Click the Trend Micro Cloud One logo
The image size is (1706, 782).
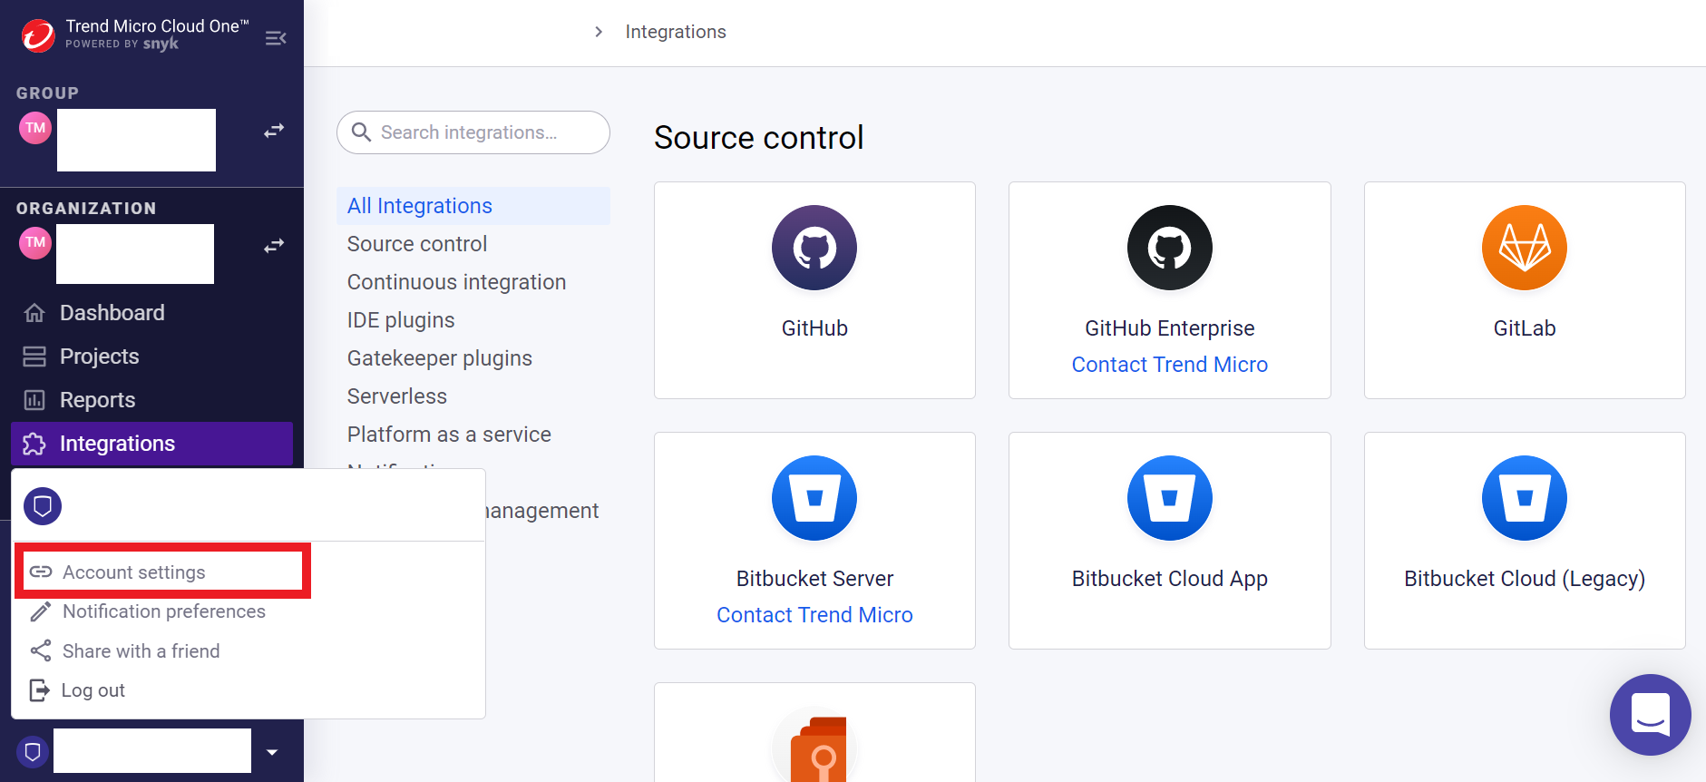[39, 35]
